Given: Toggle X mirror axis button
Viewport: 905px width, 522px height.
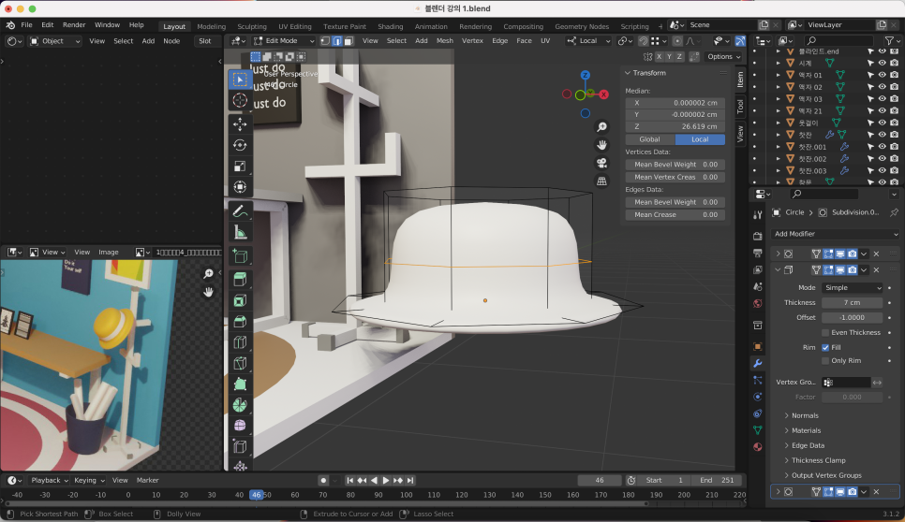Looking at the screenshot, I should (659, 56).
